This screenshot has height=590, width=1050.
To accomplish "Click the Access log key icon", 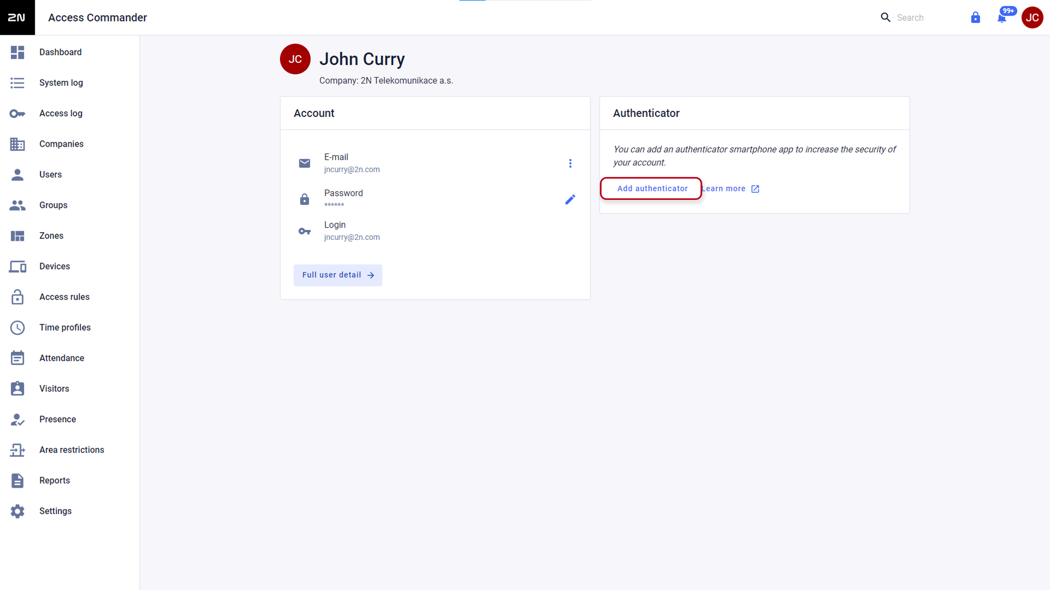I will click(17, 113).
